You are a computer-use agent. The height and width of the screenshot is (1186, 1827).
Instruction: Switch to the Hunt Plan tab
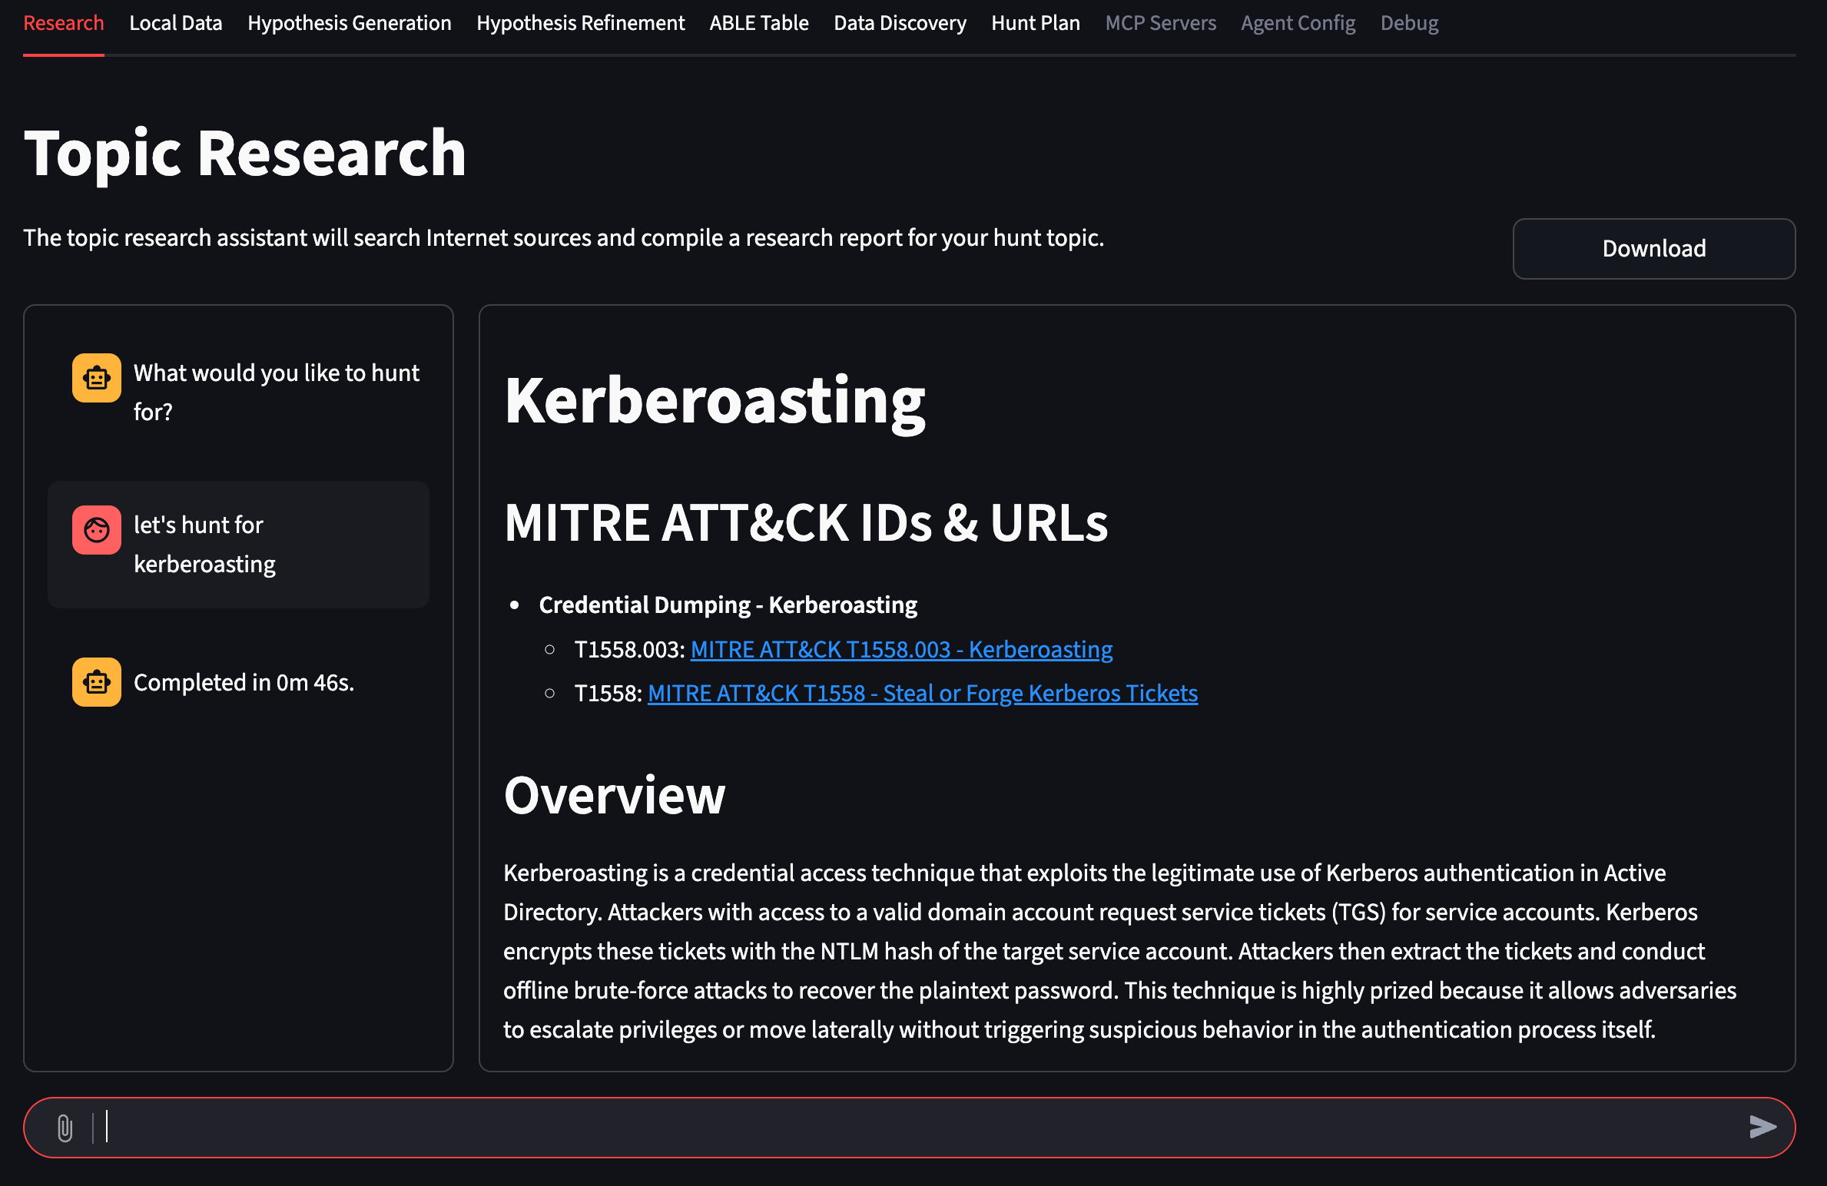[x=1035, y=23]
